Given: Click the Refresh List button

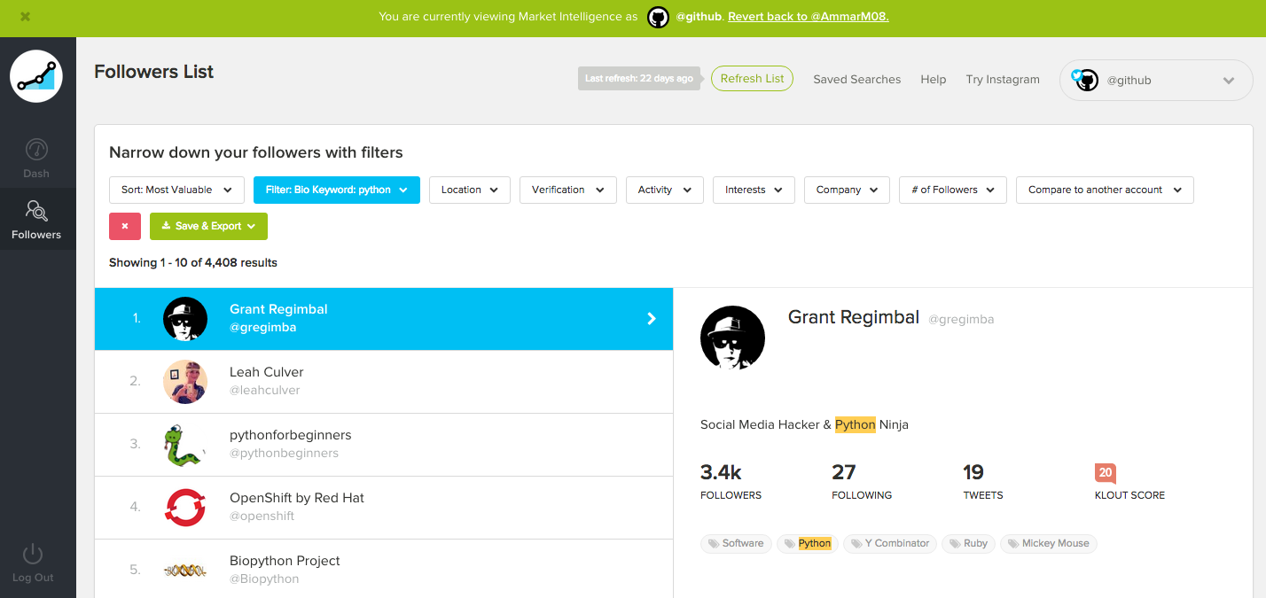Looking at the screenshot, I should (x=752, y=78).
